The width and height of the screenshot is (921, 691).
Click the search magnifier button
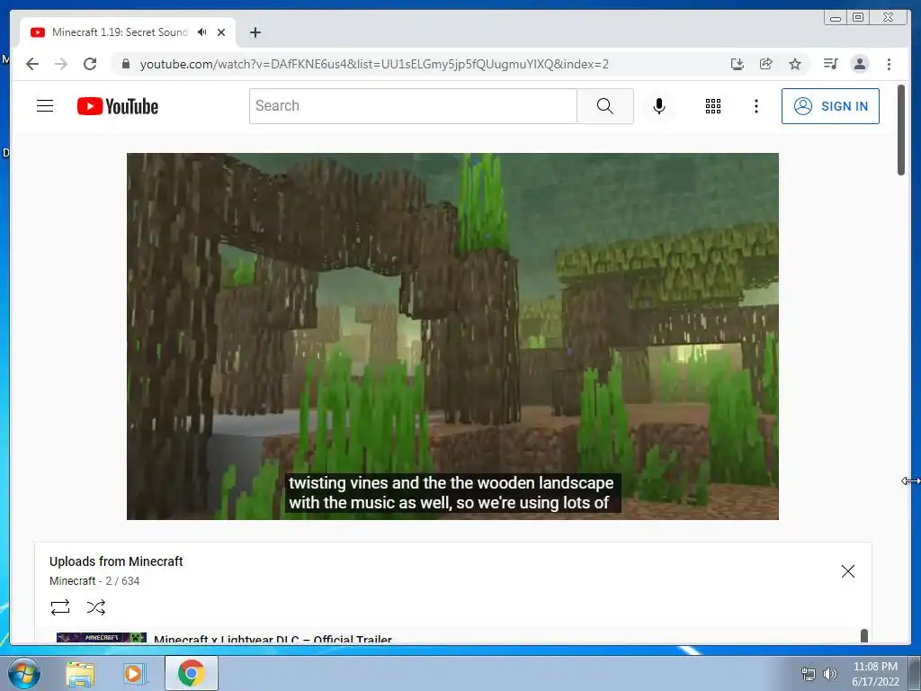(605, 106)
